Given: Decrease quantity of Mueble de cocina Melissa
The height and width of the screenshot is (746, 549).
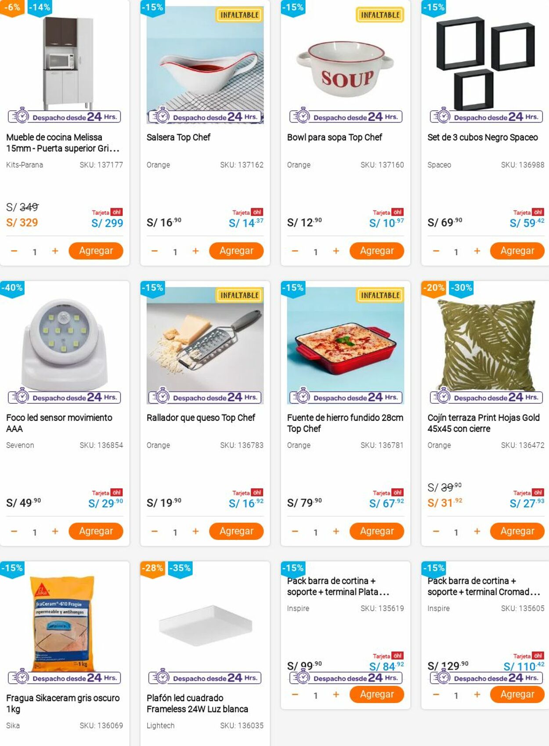Looking at the screenshot, I should 14,251.
